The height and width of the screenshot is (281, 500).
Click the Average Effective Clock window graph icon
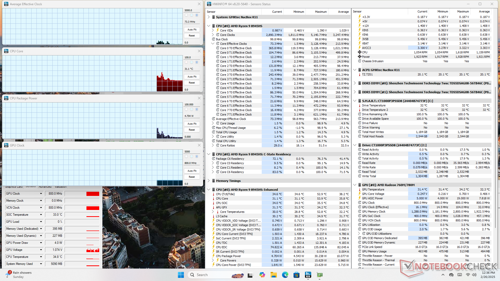pyautogui.click(x=6, y=4)
